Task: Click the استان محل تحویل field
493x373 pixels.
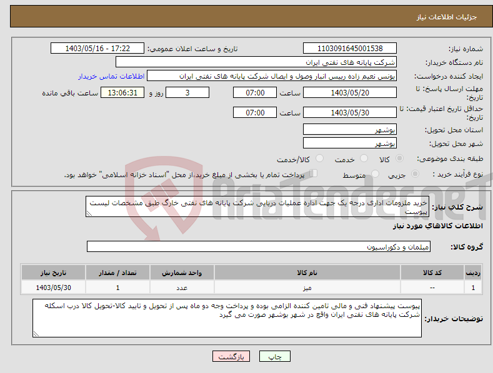Action: coord(350,129)
